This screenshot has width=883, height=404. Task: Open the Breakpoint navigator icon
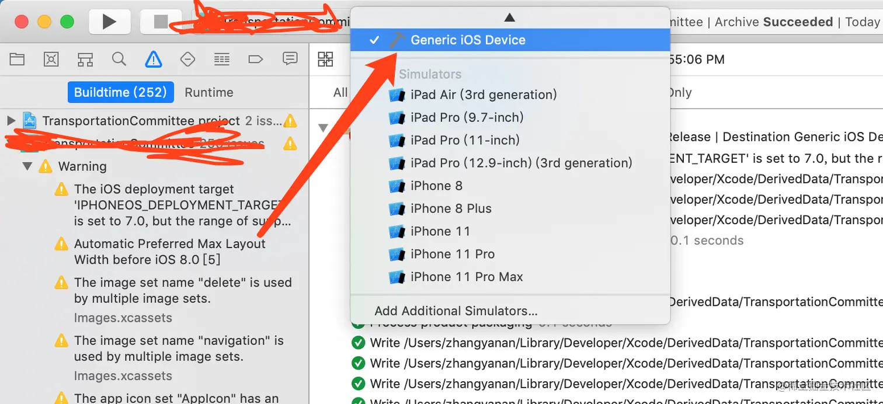(x=255, y=58)
